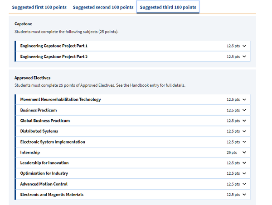272x205 pixels.
Task: Open the Business Practicum subject title
Action: (39, 110)
